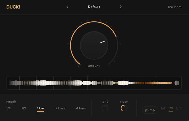Click the clean knob
This screenshot has height=121, width=189.
tap(124, 108)
